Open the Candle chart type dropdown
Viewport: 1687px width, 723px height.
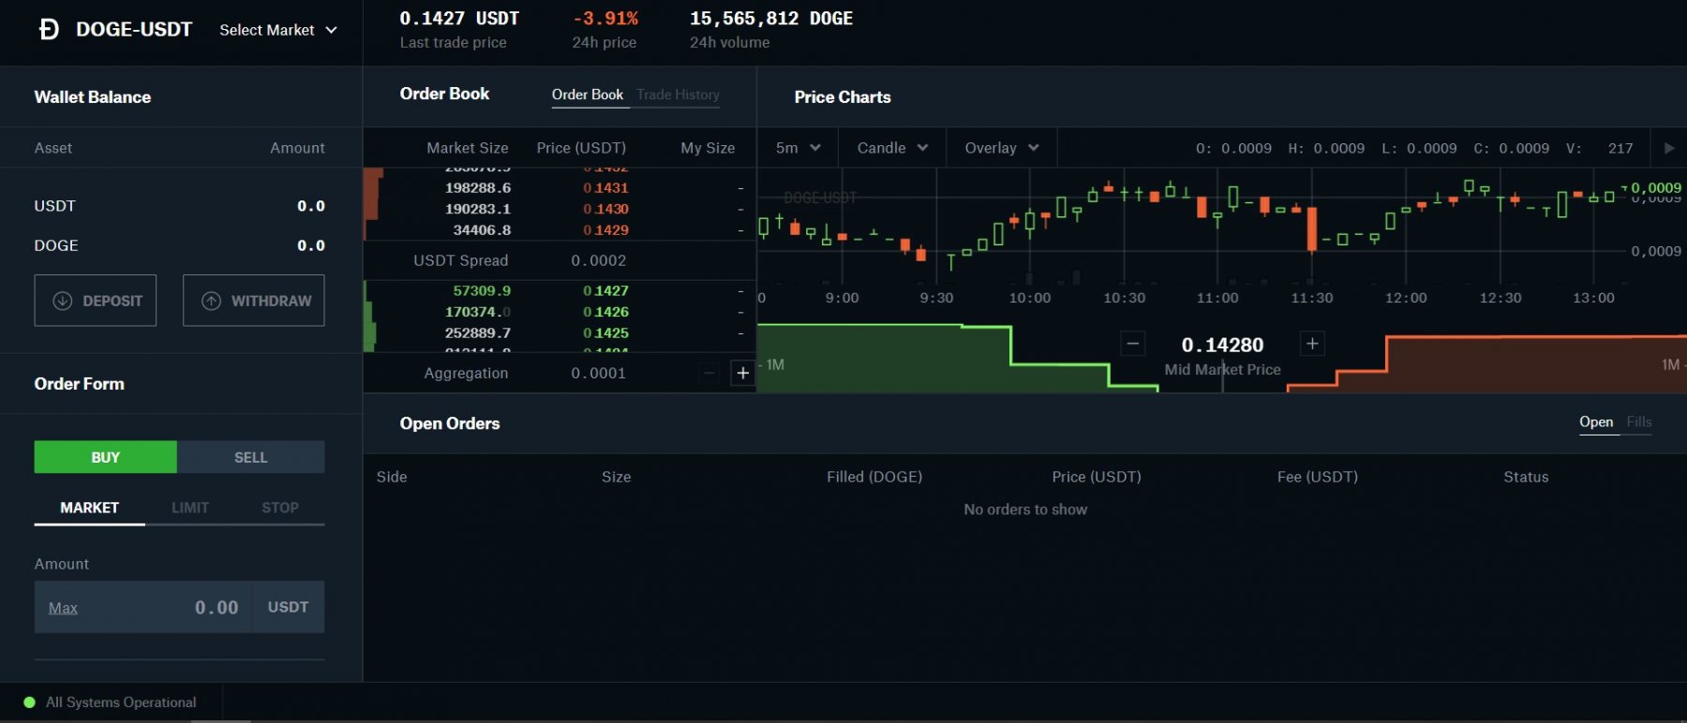point(891,148)
